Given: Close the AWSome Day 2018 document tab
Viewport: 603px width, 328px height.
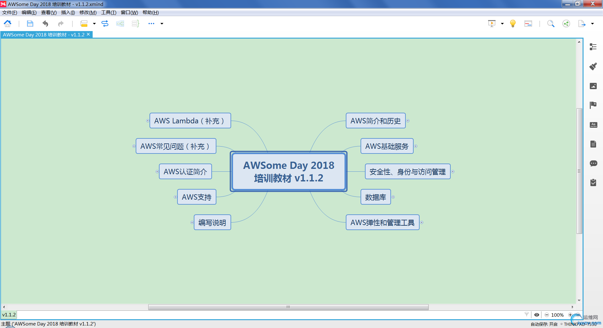Looking at the screenshot, I should pyautogui.click(x=88, y=35).
